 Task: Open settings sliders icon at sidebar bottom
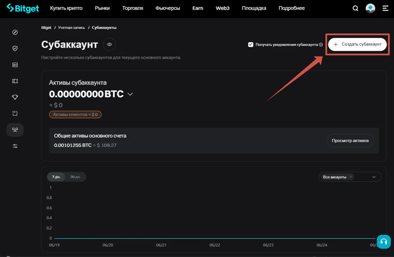(x=15, y=146)
